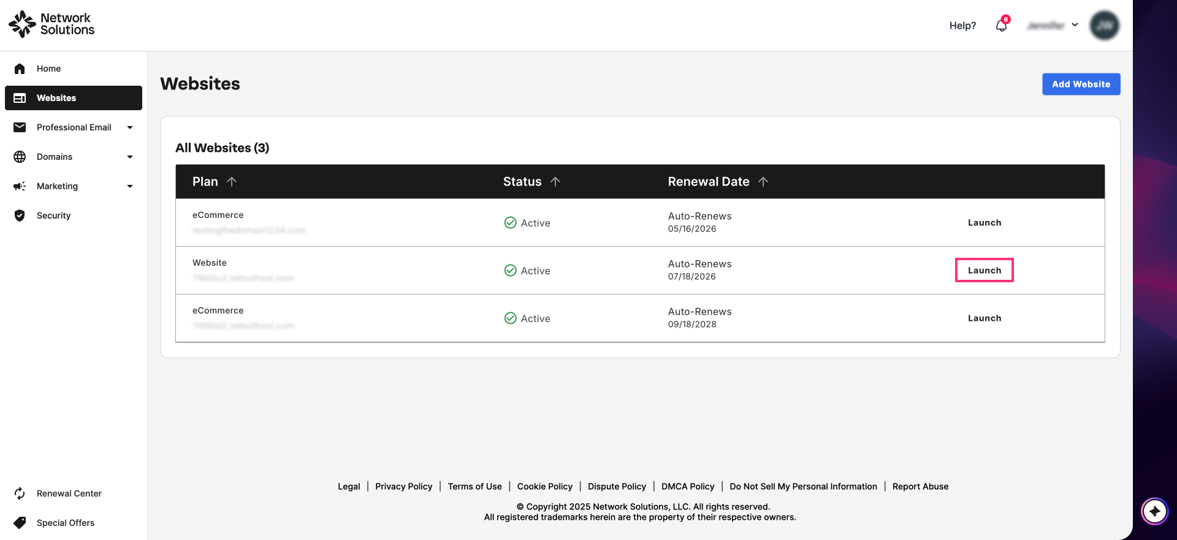Select the Security shield icon
Image resolution: width=1177 pixels, height=540 pixels.
[20, 216]
